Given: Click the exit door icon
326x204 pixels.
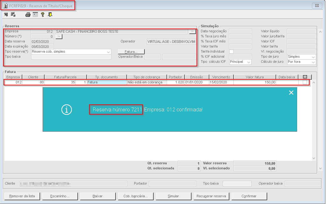Looking at the screenshot, I should pyautogui.click(x=50, y=15).
